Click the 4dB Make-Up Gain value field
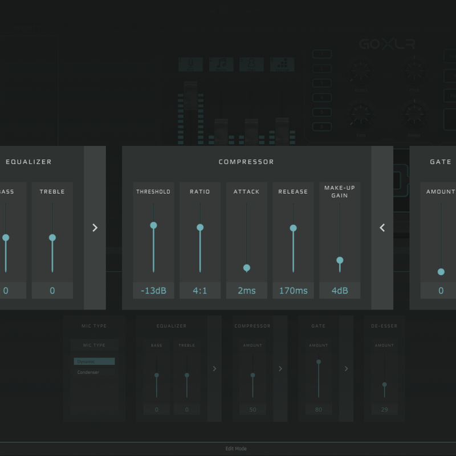The height and width of the screenshot is (456, 456). tap(340, 290)
